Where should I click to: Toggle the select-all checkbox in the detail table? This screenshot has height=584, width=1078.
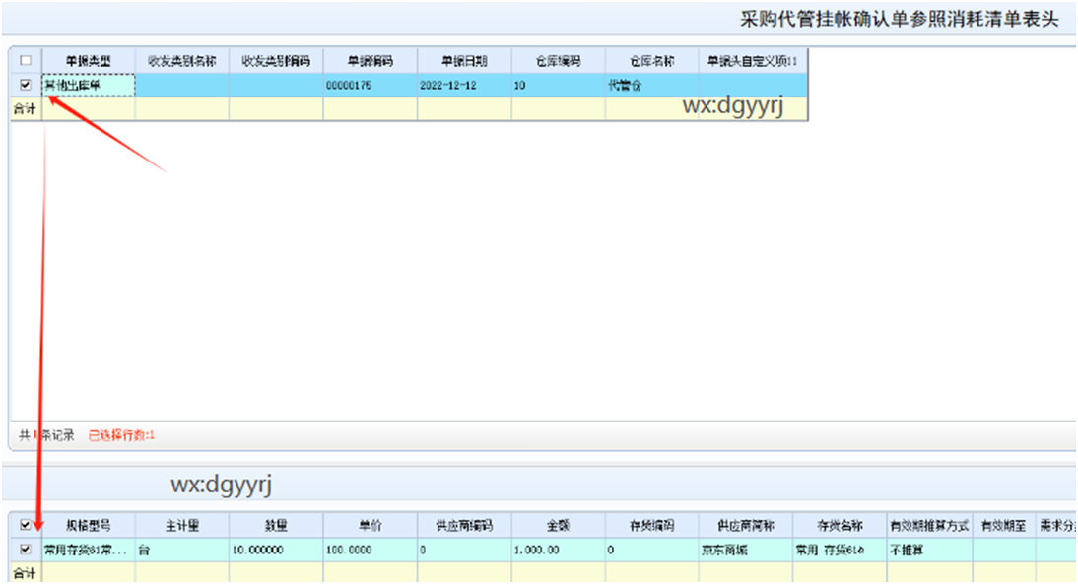click(24, 525)
